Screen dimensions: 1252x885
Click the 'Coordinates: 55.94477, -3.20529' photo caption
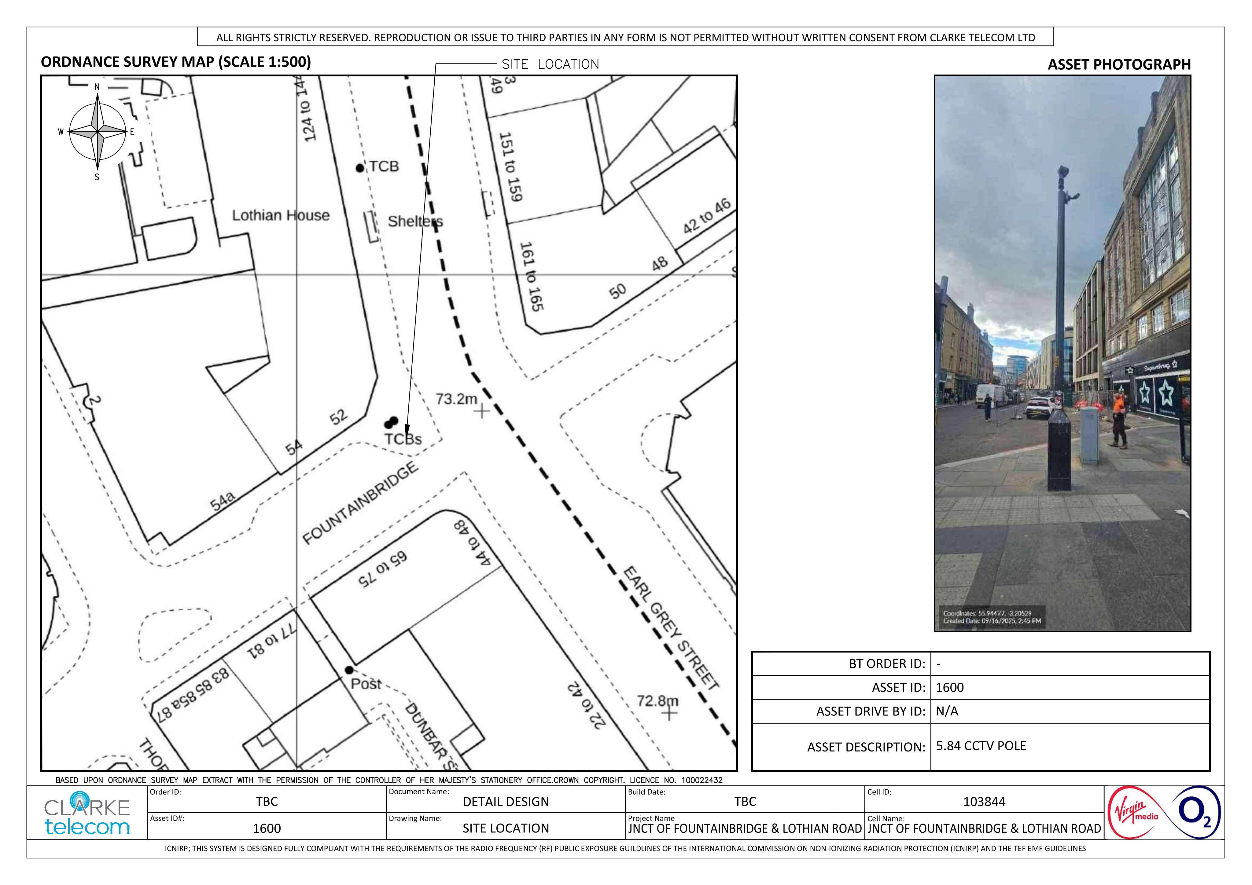pyautogui.click(x=988, y=613)
